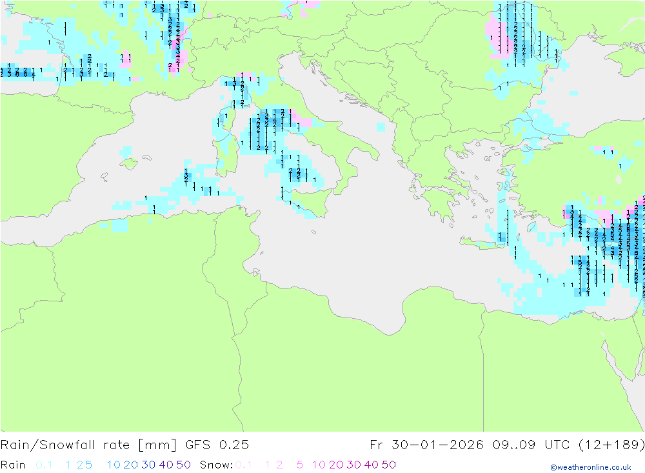Click the Rain legend value 40
The height and width of the screenshot is (473, 645).
tap(166, 465)
